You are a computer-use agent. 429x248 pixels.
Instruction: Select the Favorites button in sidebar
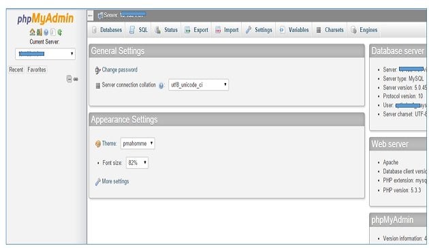pyautogui.click(x=37, y=69)
